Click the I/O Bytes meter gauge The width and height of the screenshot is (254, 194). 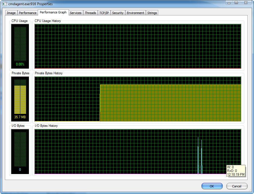[20, 151]
